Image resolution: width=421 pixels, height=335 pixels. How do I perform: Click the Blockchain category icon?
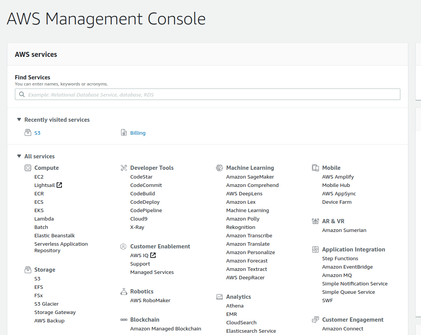pyautogui.click(x=124, y=320)
